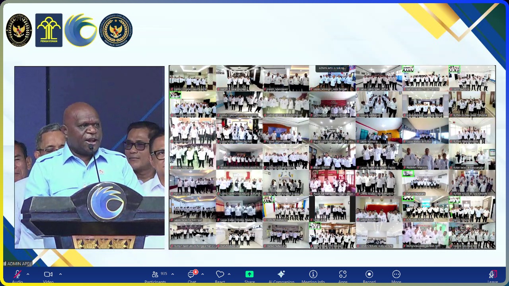Open the Meeting info icon
Viewport: 509px width, 286px height.
(x=313, y=274)
